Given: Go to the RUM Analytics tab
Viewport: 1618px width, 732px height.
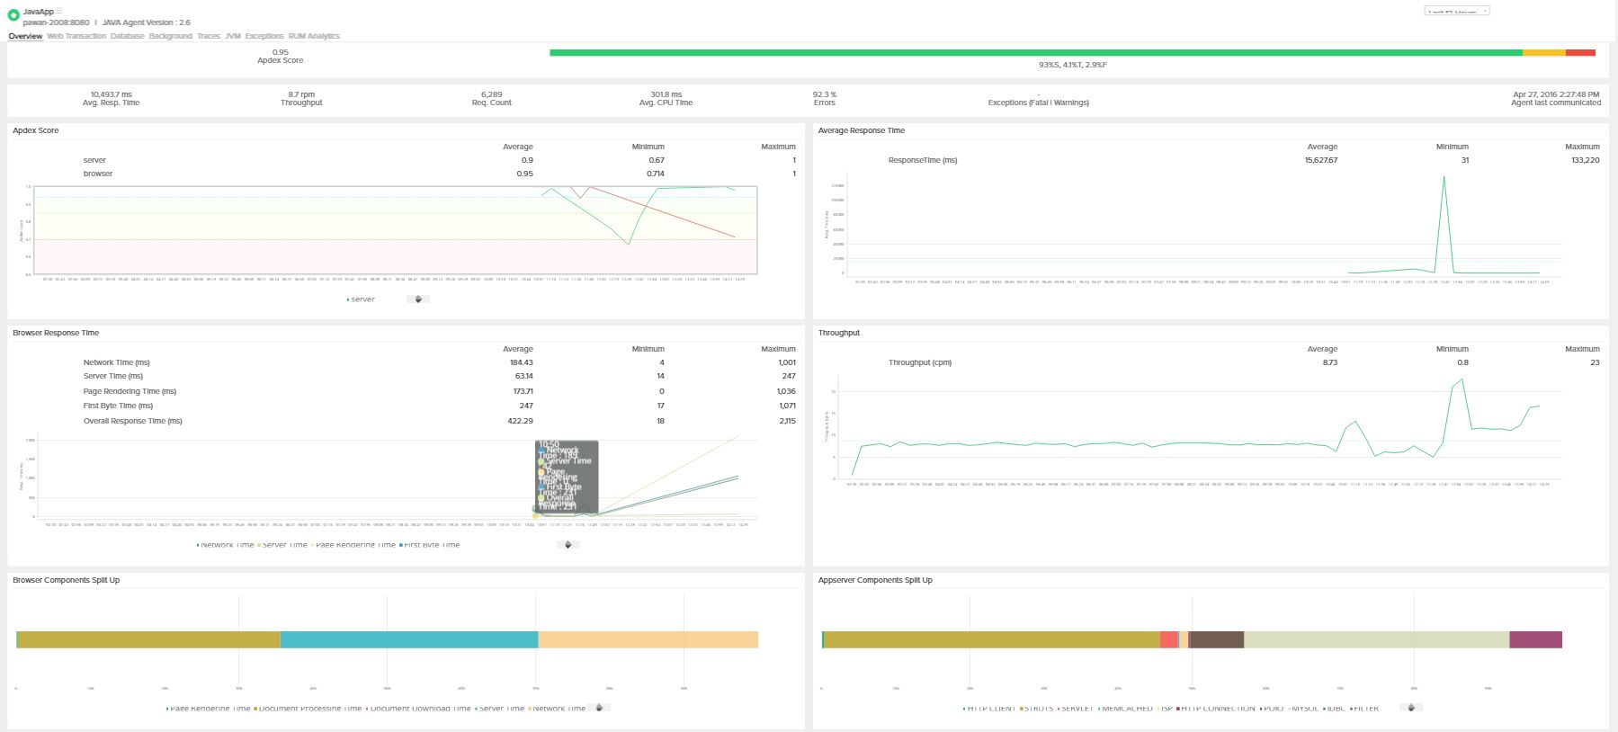Looking at the screenshot, I should click(314, 36).
